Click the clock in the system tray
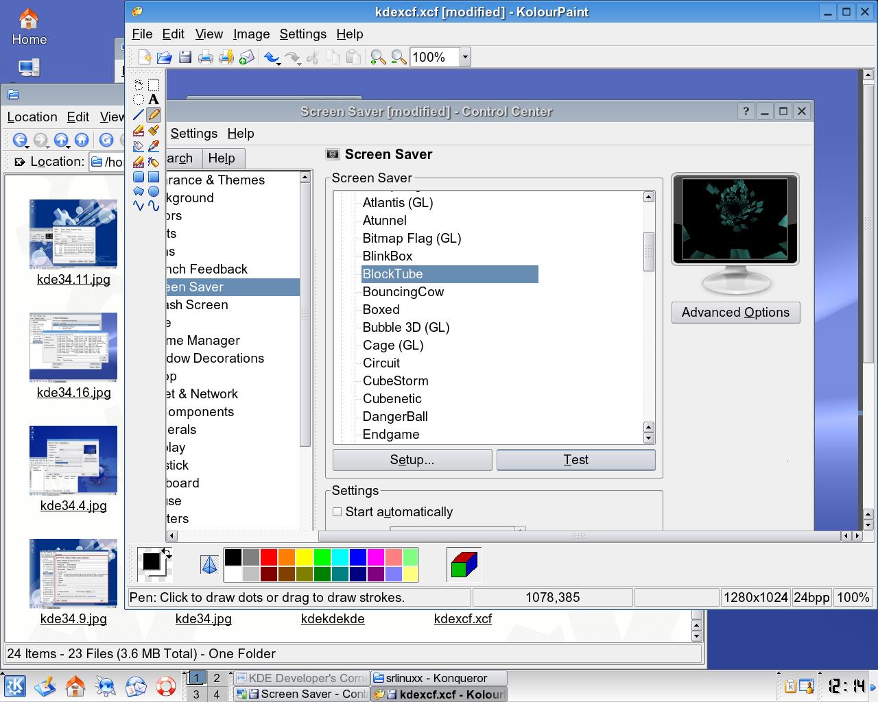 click(x=846, y=686)
